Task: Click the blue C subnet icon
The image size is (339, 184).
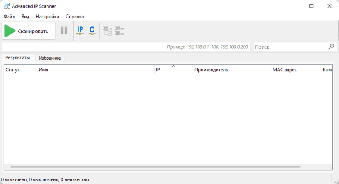Action: [x=92, y=30]
